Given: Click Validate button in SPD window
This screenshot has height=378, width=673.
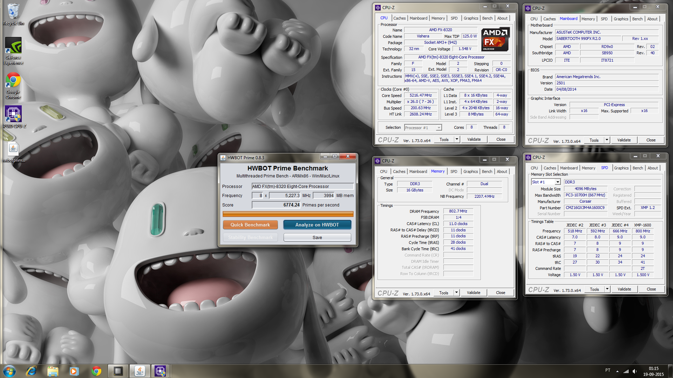Looking at the screenshot, I should 624,289.
